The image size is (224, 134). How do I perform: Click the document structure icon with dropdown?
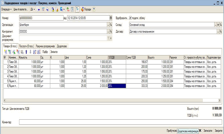(x=62, y=9)
